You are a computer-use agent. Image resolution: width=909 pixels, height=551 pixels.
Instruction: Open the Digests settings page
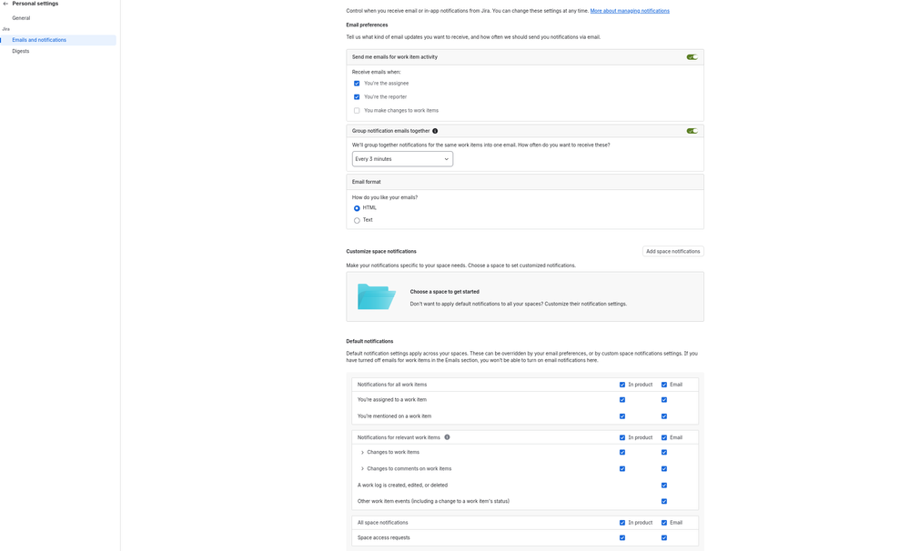coord(20,51)
